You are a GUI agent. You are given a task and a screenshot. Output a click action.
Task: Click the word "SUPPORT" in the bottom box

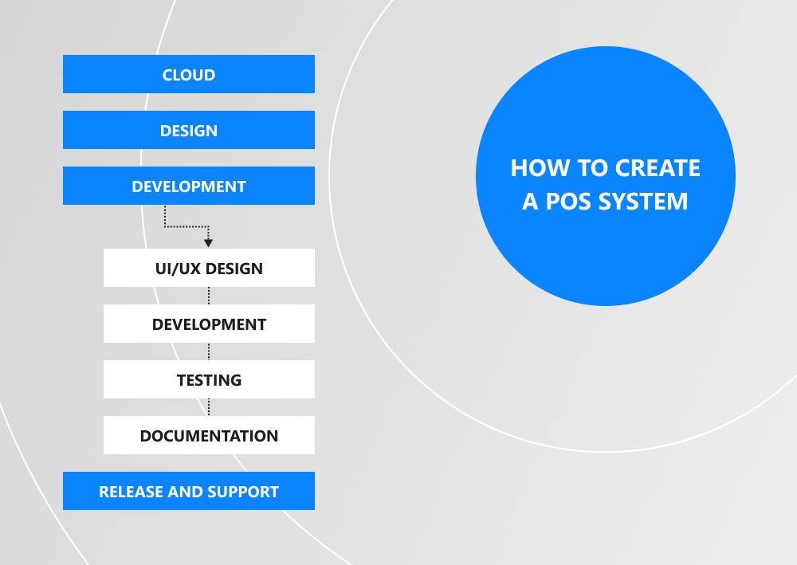244,492
